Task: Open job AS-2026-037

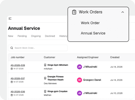Action: pos(18,78)
